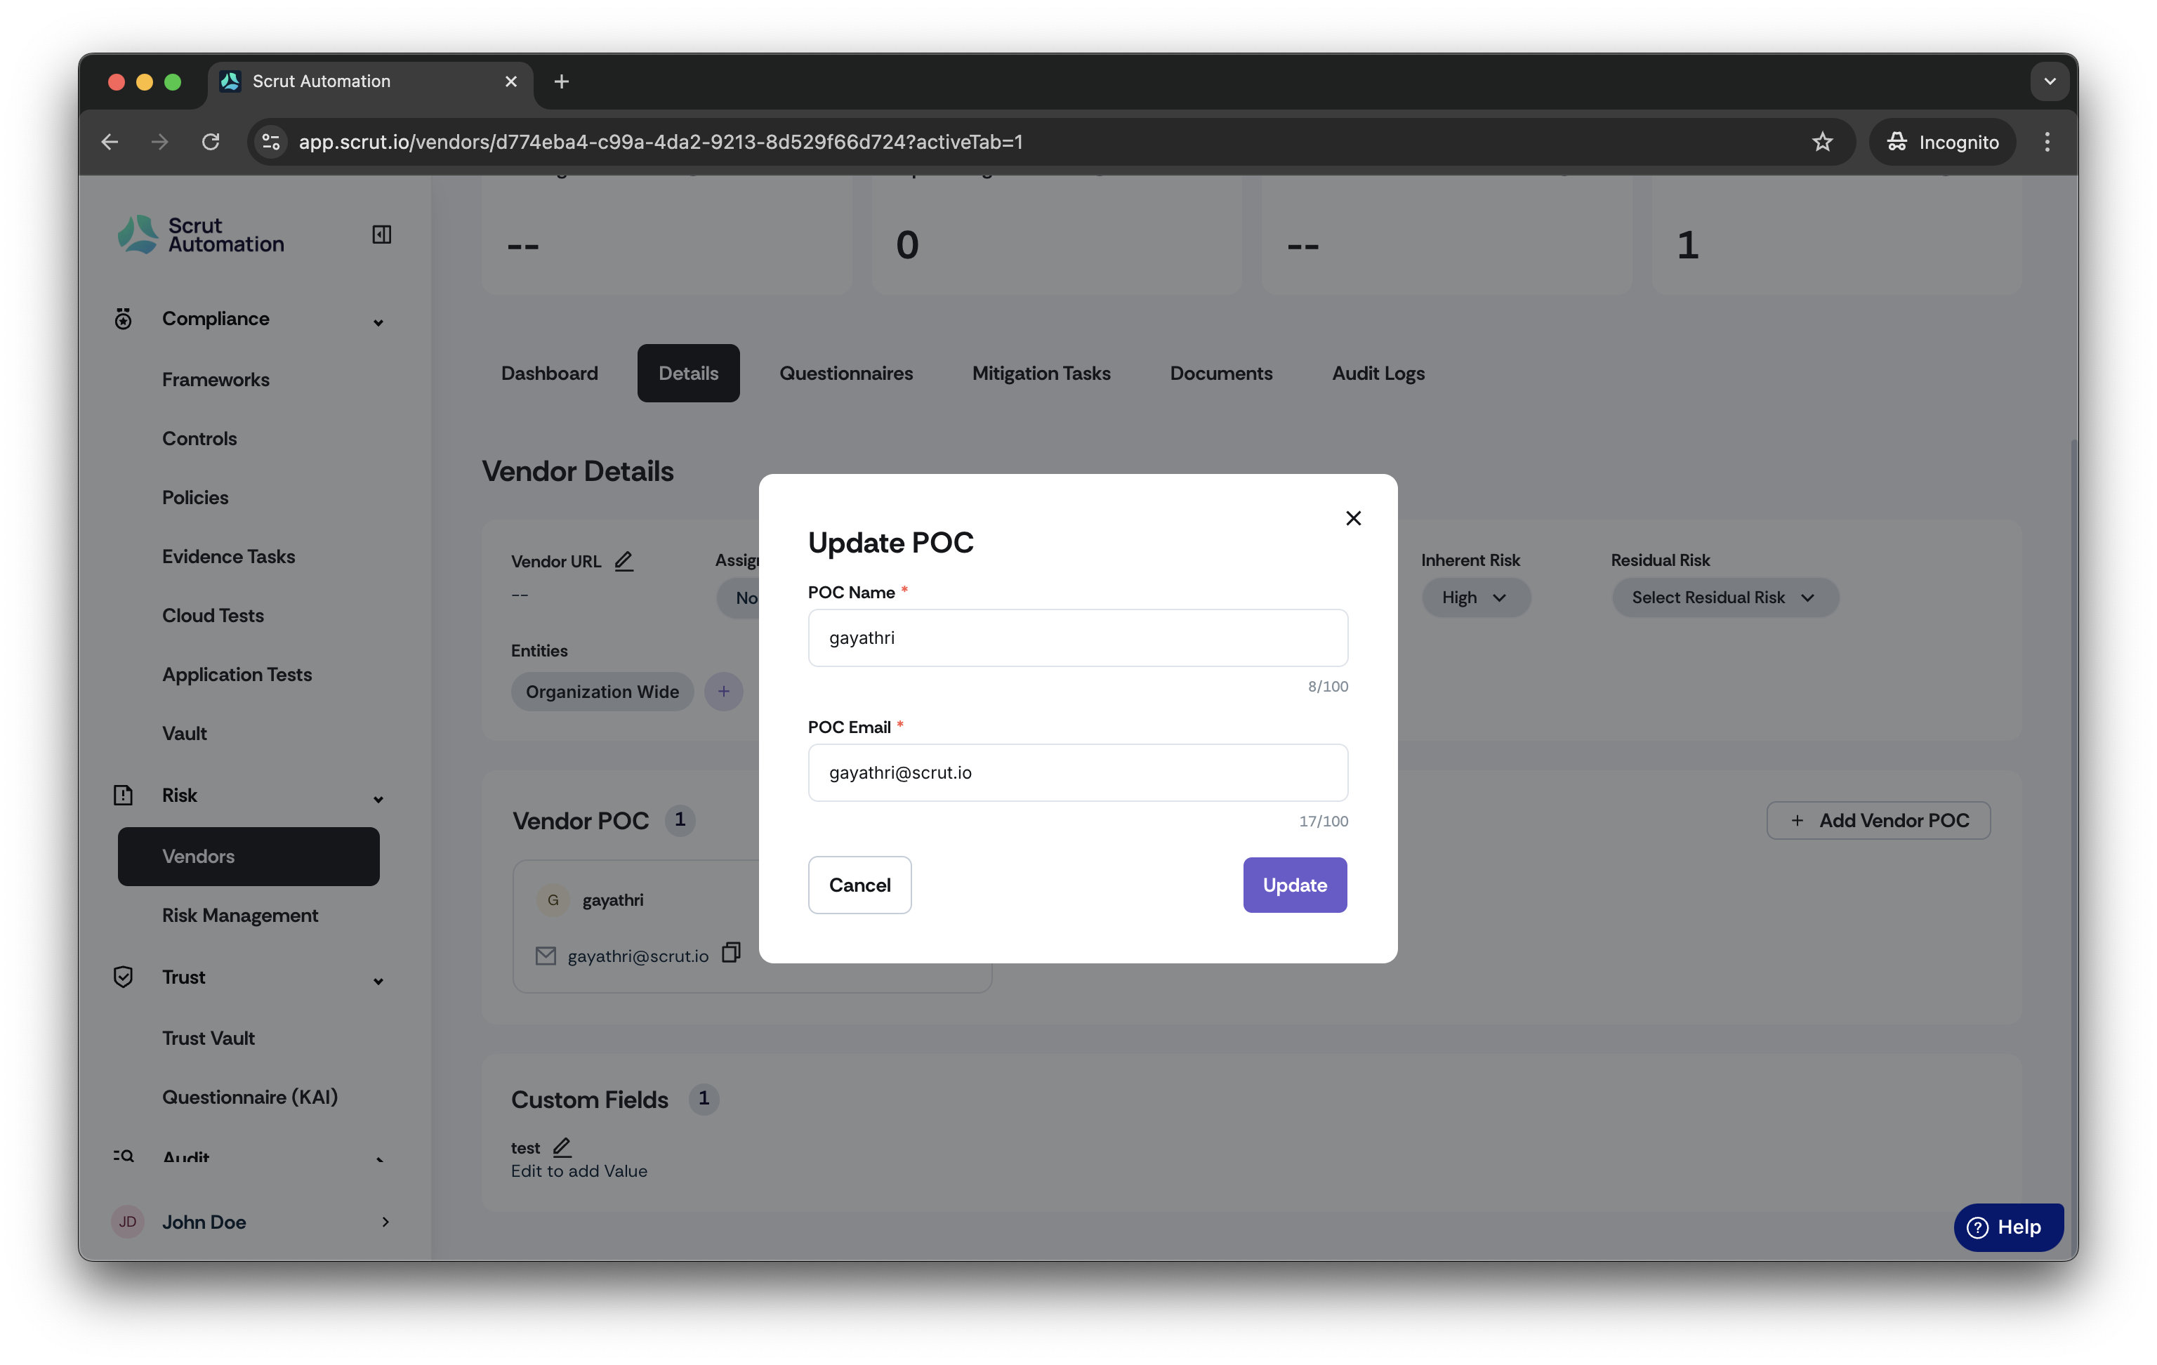Close the Update POC dialog

(x=1352, y=517)
